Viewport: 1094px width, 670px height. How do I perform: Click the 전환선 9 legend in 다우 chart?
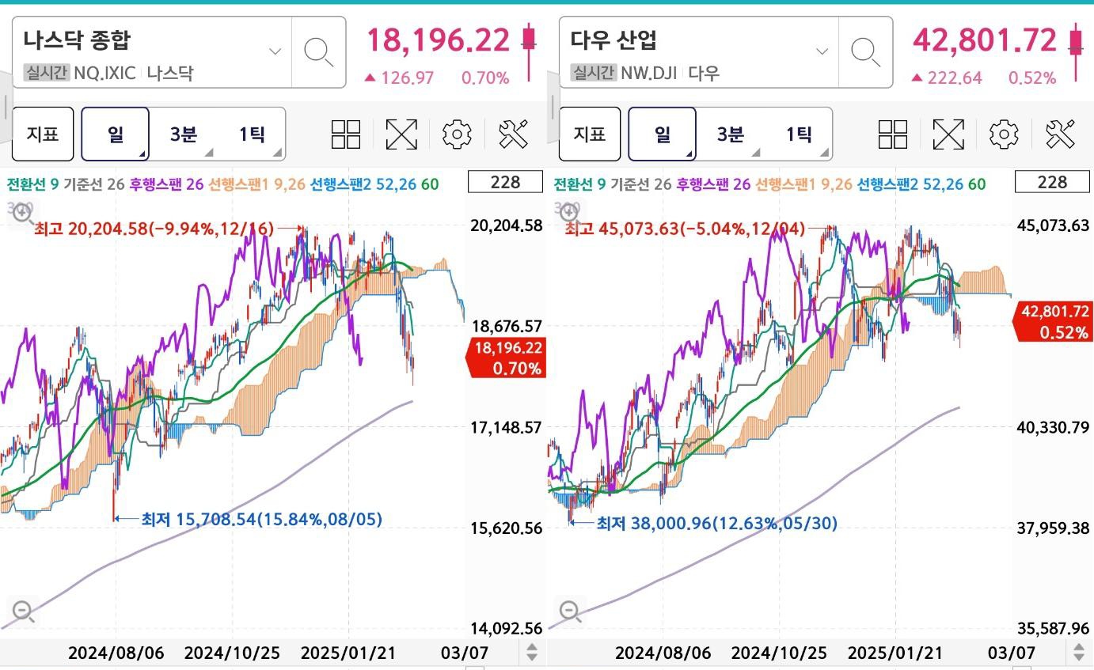tap(579, 184)
